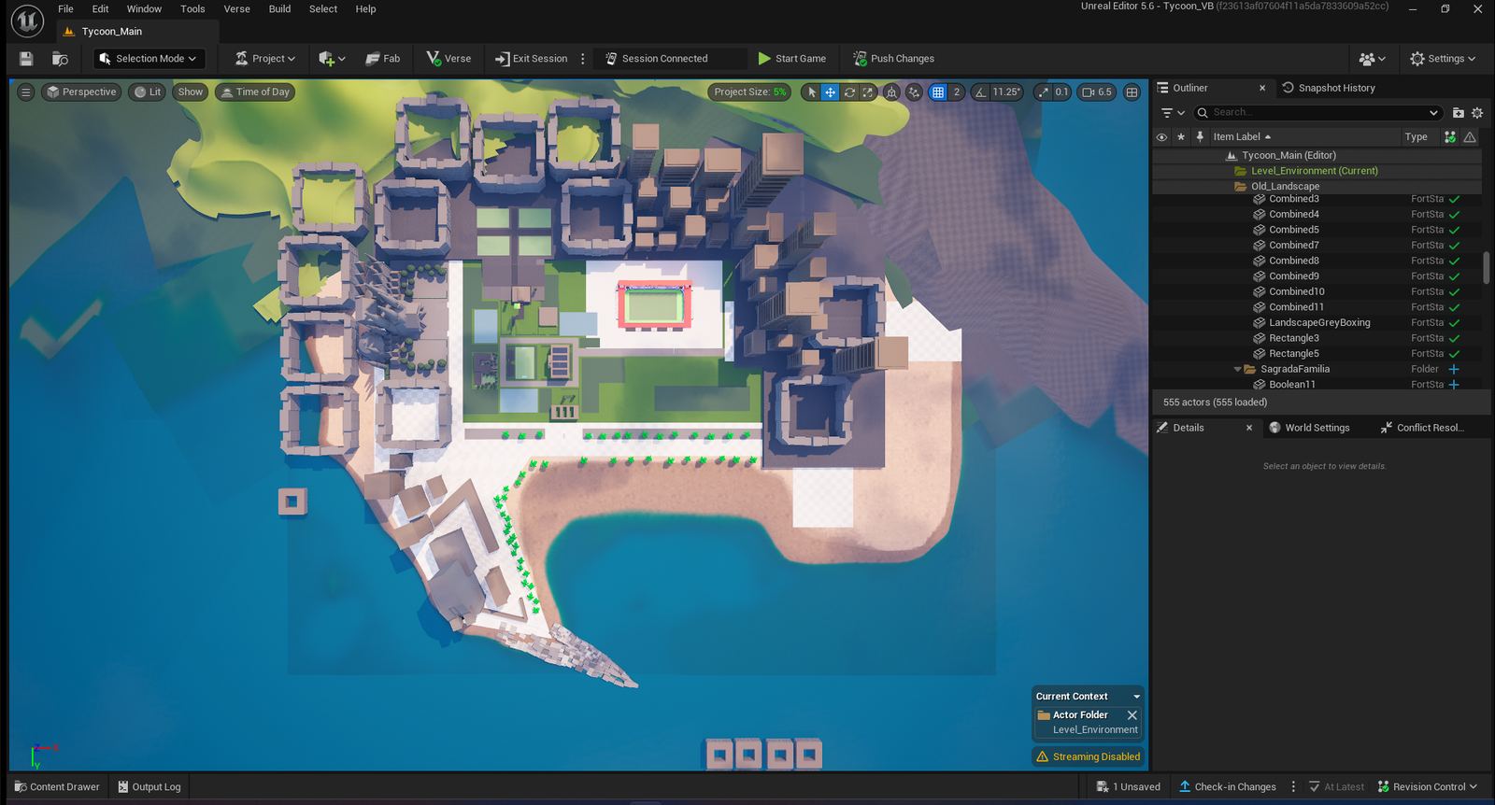This screenshot has height=805, width=1495.
Task: Open the camera speed 6.5 setting
Action: 1097,92
